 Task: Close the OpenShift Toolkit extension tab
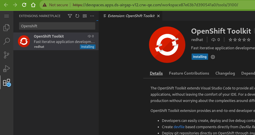click(158, 16)
